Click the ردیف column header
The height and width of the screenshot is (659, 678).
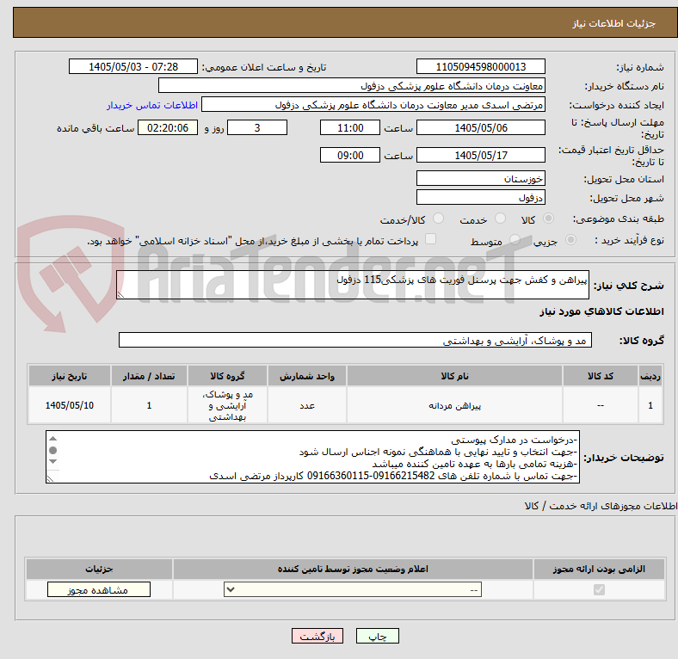tap(650, 376)
